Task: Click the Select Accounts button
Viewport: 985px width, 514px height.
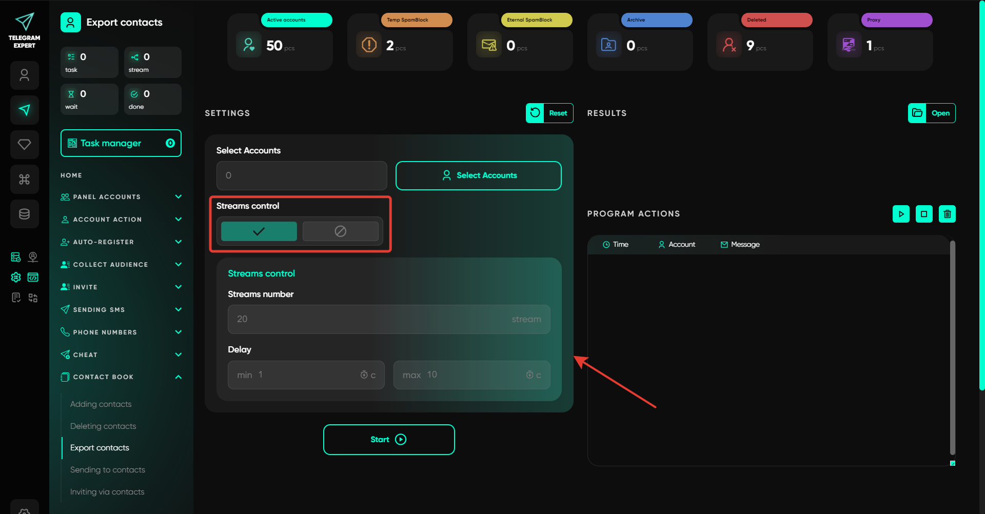Action: pos(478,175)
